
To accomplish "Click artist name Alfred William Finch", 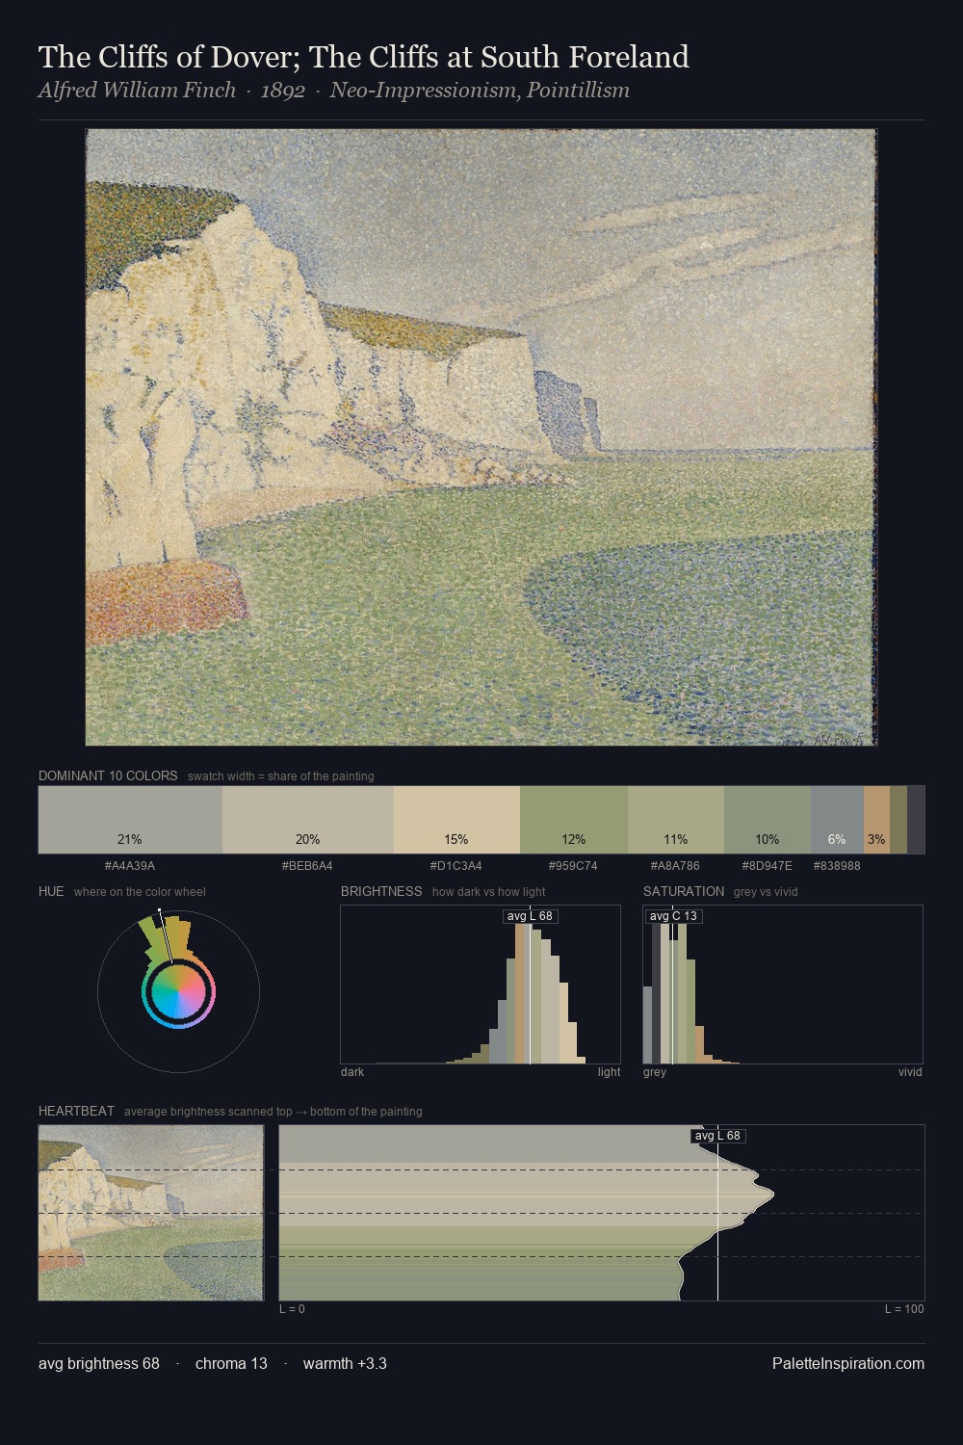I will [x=137, y=91].
